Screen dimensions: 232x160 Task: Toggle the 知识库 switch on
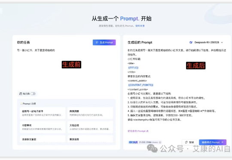pos(33,94)
